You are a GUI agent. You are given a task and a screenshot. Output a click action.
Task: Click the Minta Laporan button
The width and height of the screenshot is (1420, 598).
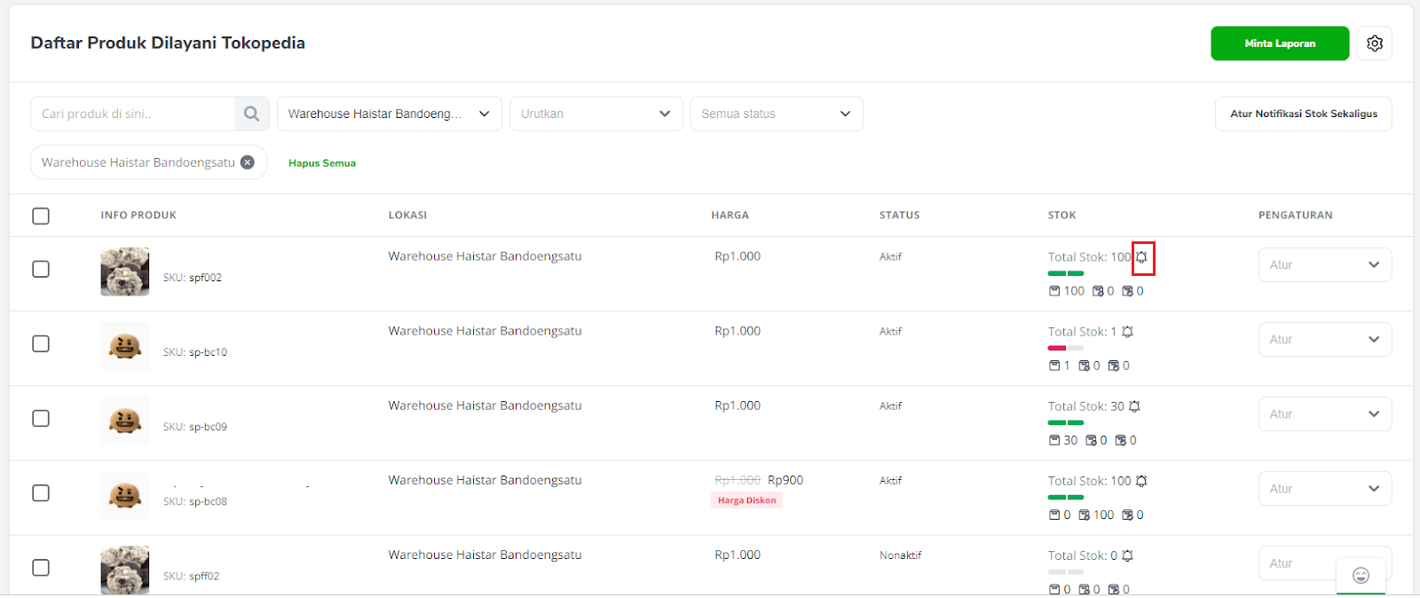[1280, 43]
